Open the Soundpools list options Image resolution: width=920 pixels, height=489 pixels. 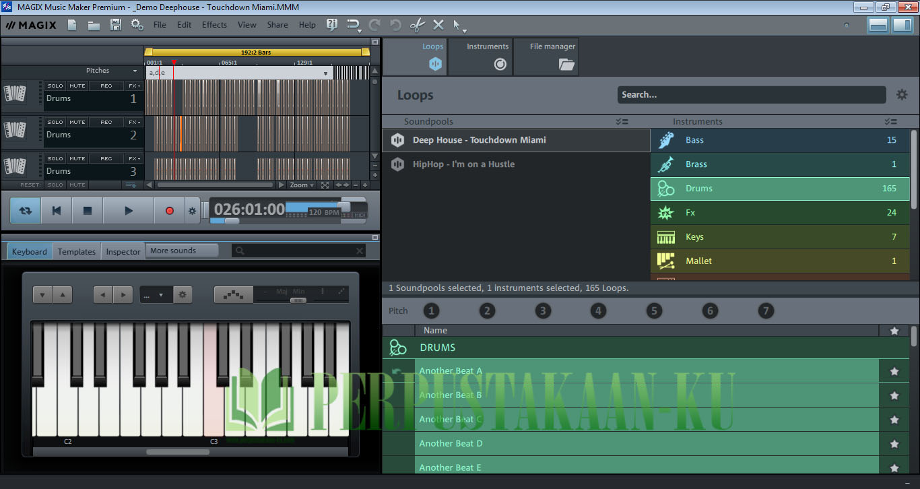(622, 122)
